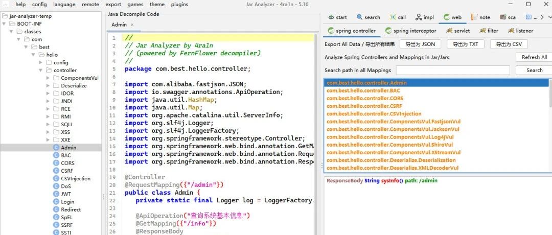Focus the Search path in Mappings field
552x235 pixels.
pyautogui.click(x=453, y=70)
